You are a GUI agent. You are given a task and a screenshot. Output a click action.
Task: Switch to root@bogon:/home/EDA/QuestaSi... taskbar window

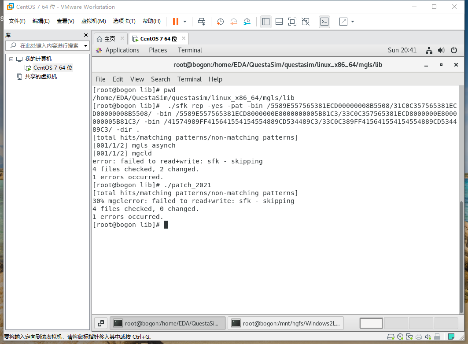[168, 323]
